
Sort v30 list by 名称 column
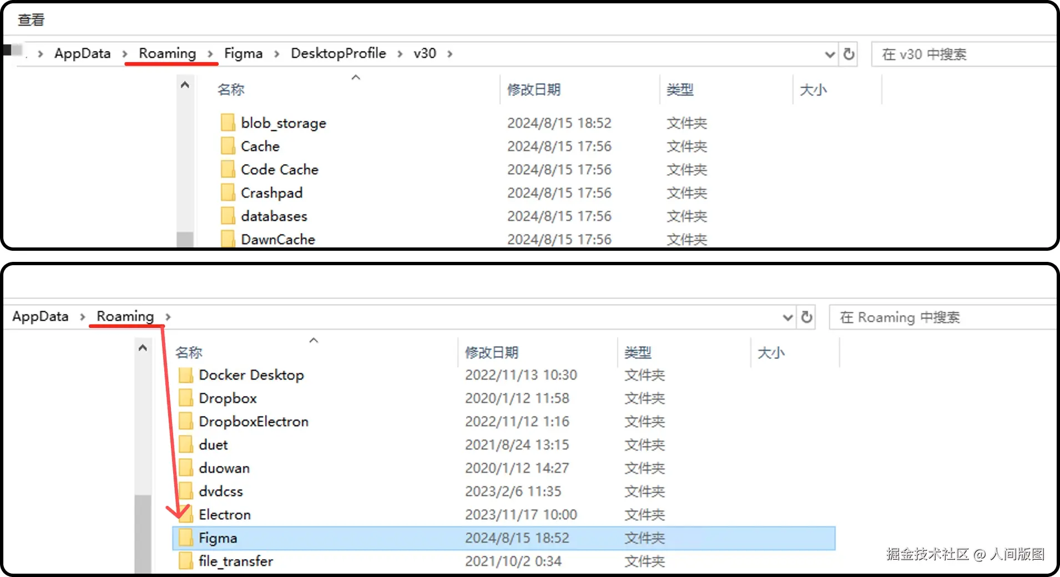click(231, 89)
